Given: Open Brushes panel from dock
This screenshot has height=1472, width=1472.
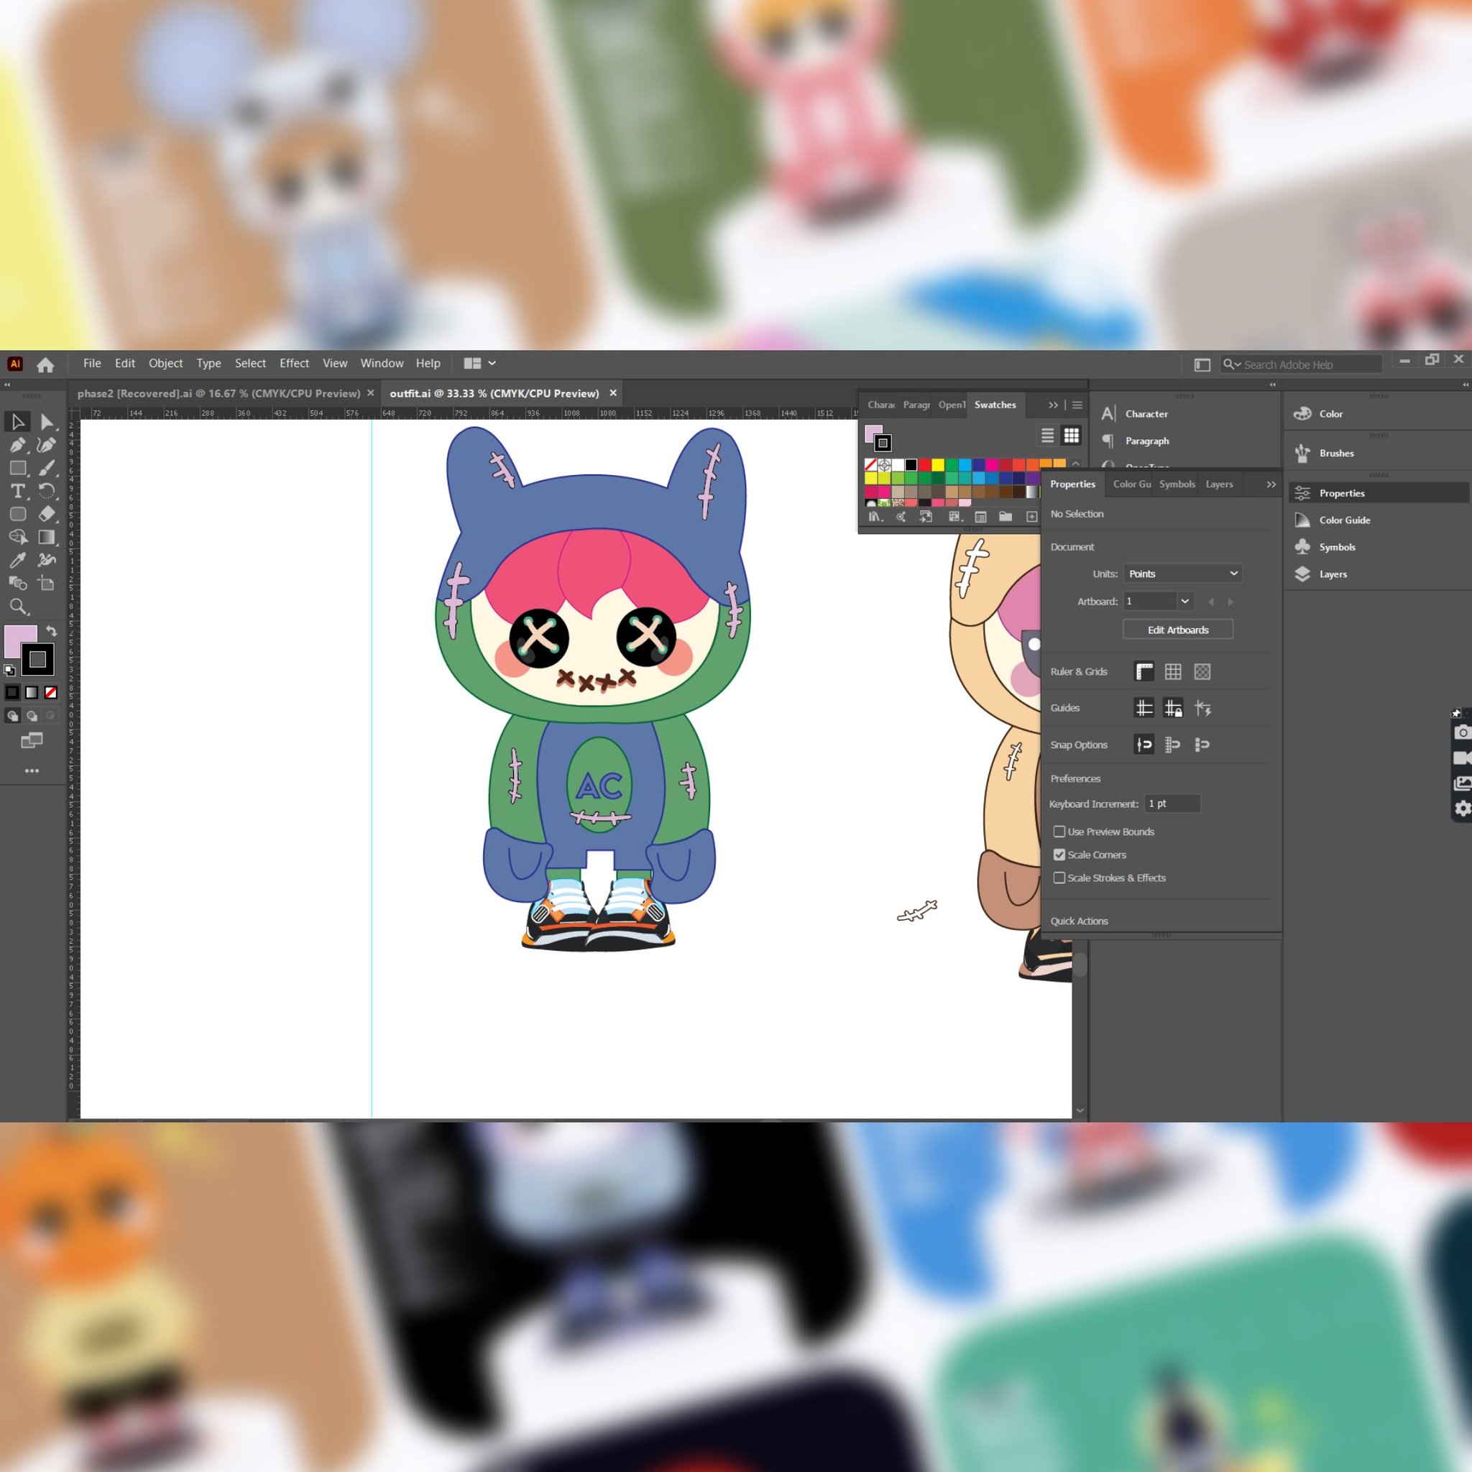Looking at the screenshot, I should click(x=1335, y=454).
